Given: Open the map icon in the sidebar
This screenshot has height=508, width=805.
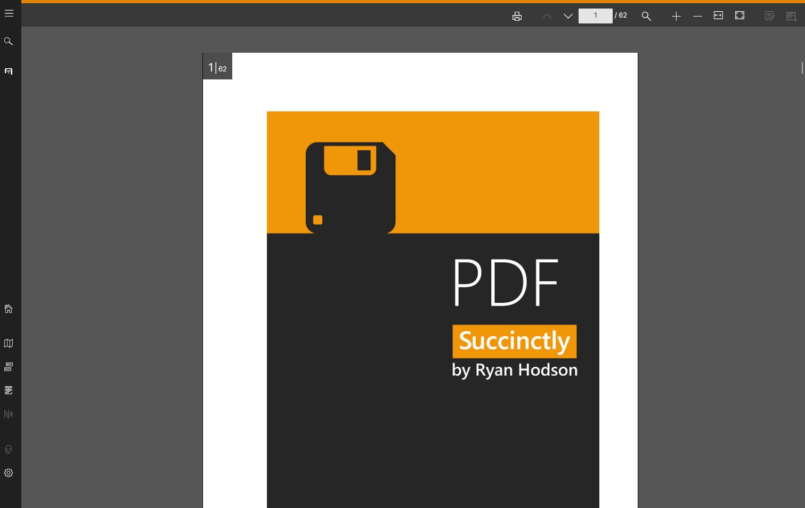Looking at the screenshot, I should (x=9, y=343).
